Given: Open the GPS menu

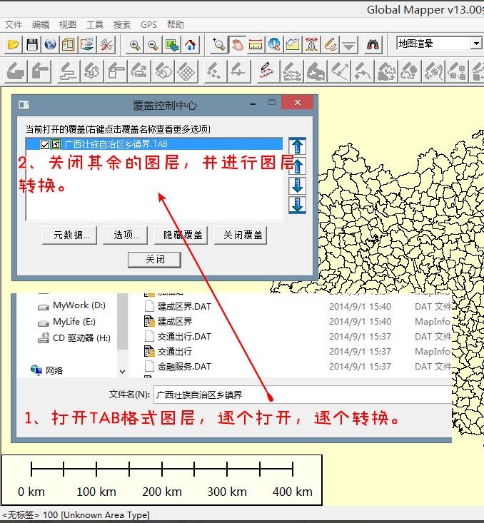Looking at the screenshot, I should pos(148,25).
